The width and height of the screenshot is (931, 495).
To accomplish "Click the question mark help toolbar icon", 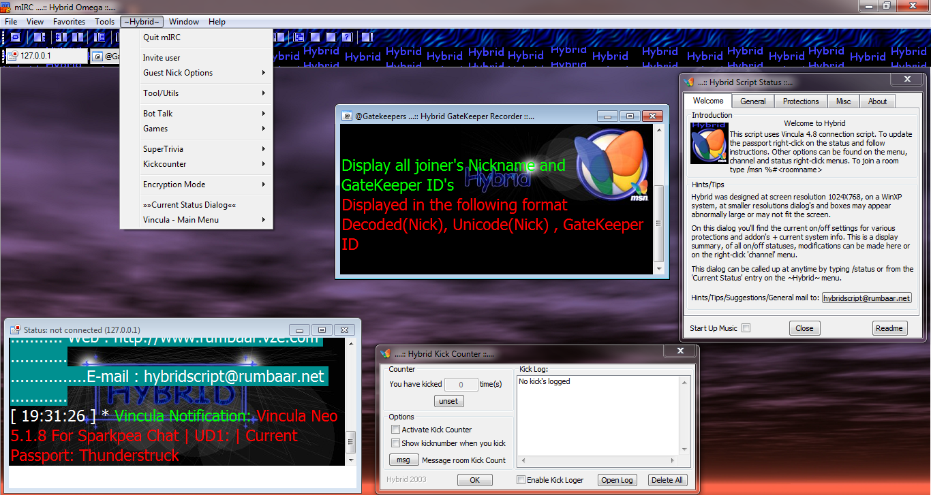I will click(x=346, y=37).
